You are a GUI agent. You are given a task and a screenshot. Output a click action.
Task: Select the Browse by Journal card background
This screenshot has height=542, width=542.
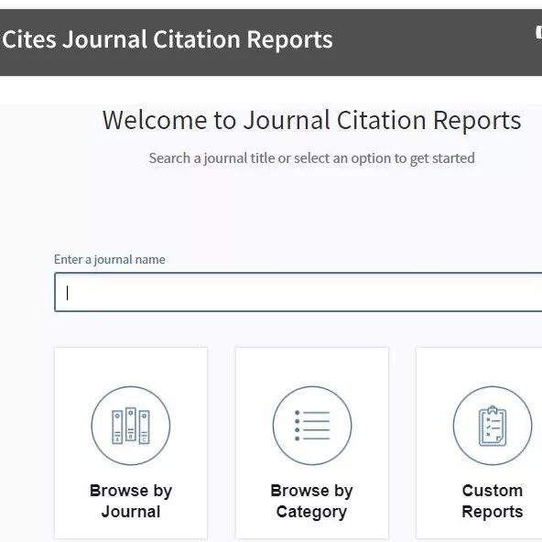pyautogui.click(x=131, y=443)
